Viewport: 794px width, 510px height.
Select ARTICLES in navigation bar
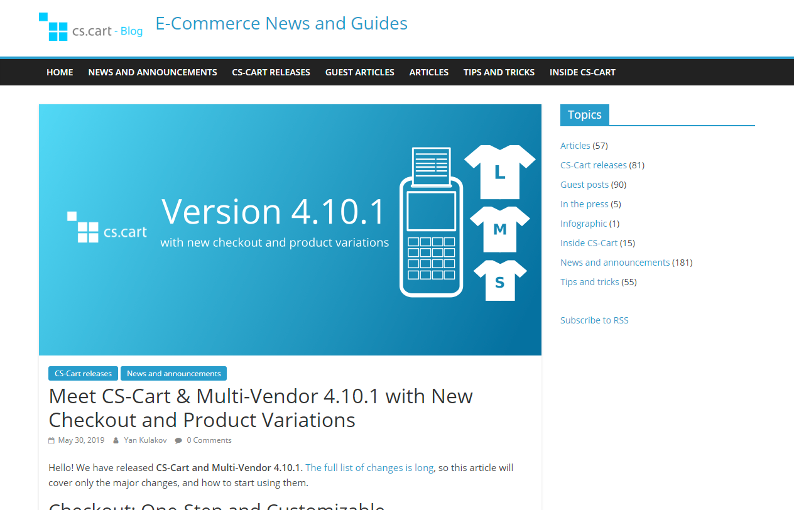[429, 72]
